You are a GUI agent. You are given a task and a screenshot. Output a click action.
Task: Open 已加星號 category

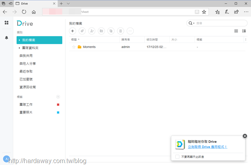[x=26, y=79]
